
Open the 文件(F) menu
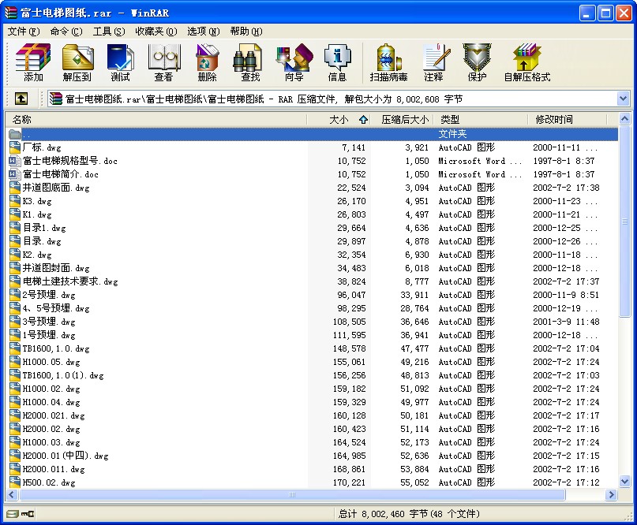coord(24,32)
